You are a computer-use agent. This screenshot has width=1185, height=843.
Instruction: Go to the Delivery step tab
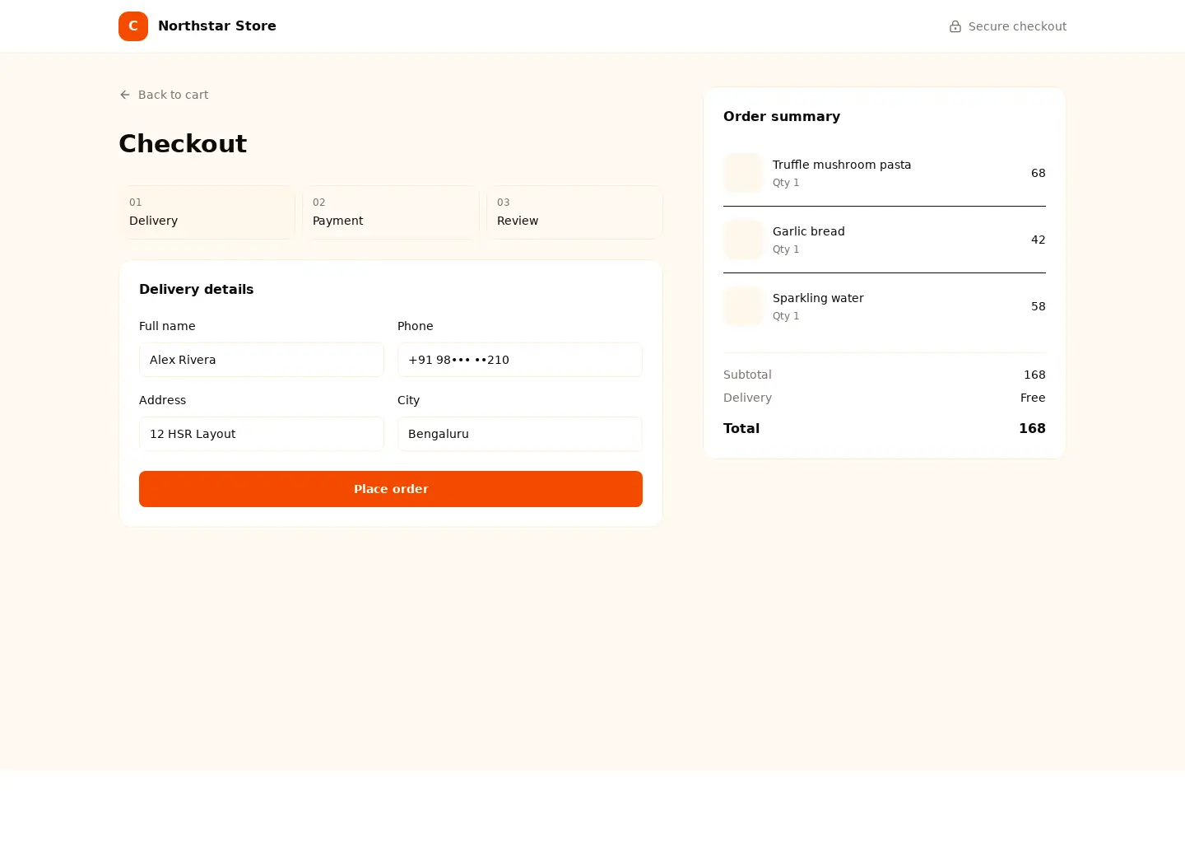207,212
